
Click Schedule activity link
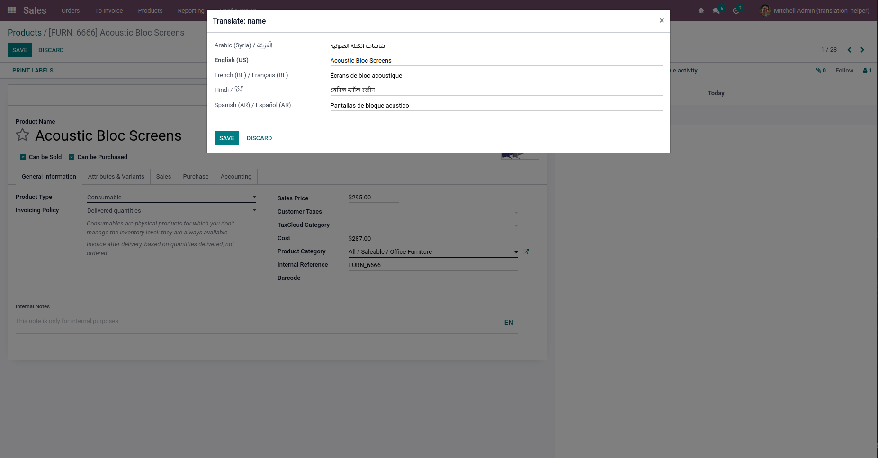(x=683, y=70)
